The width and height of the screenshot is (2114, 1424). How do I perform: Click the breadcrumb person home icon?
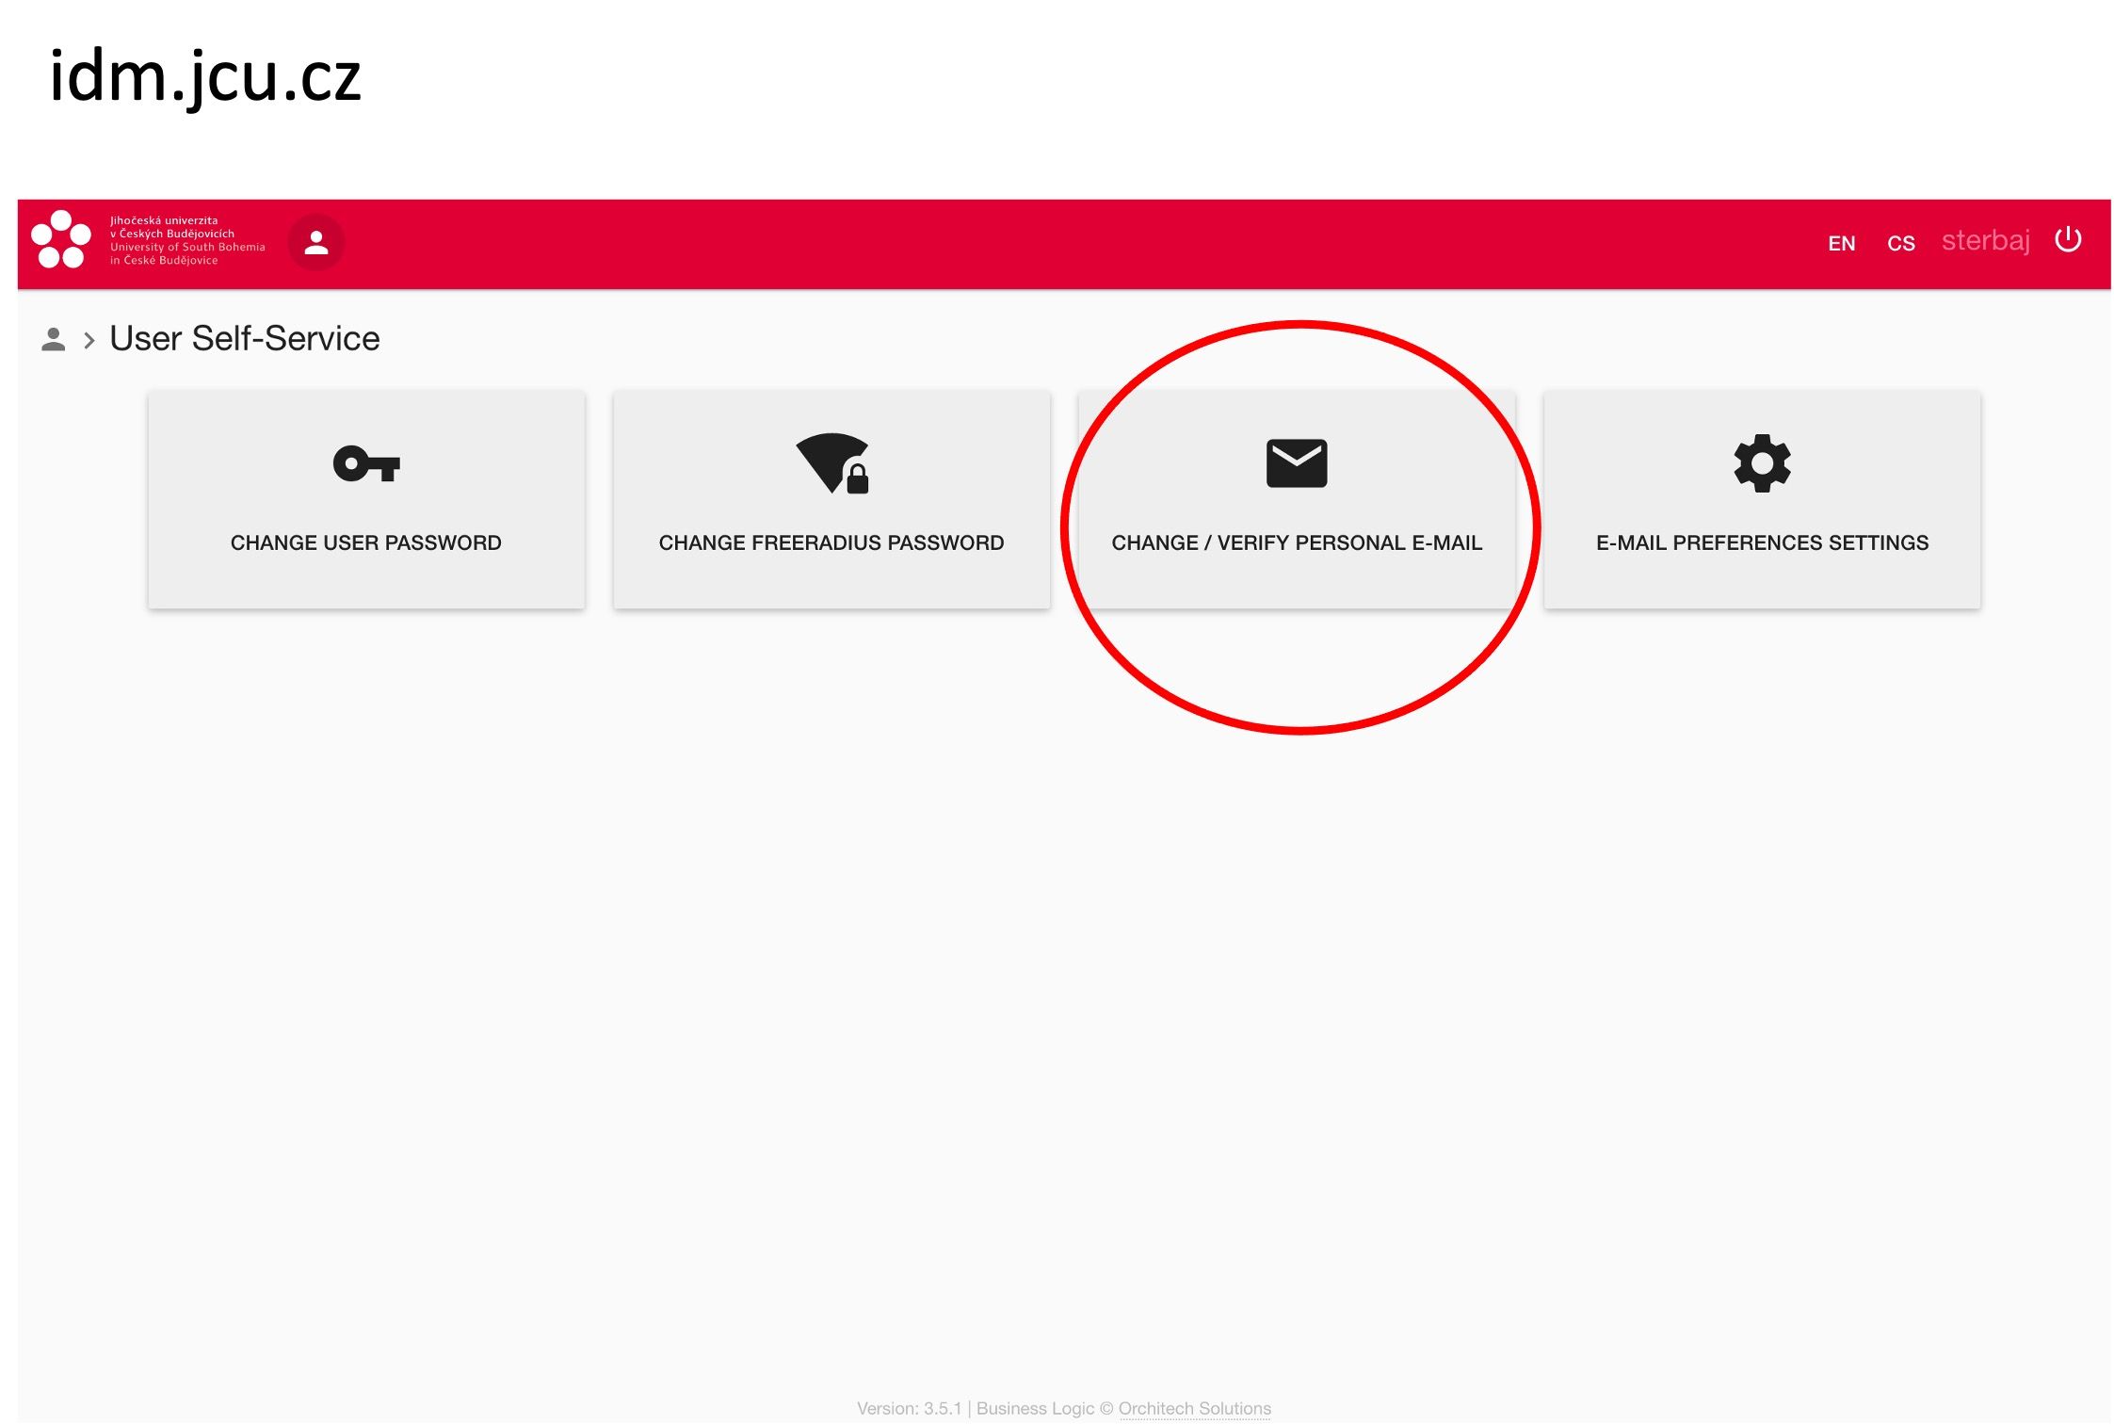click(x=54, y=339)
